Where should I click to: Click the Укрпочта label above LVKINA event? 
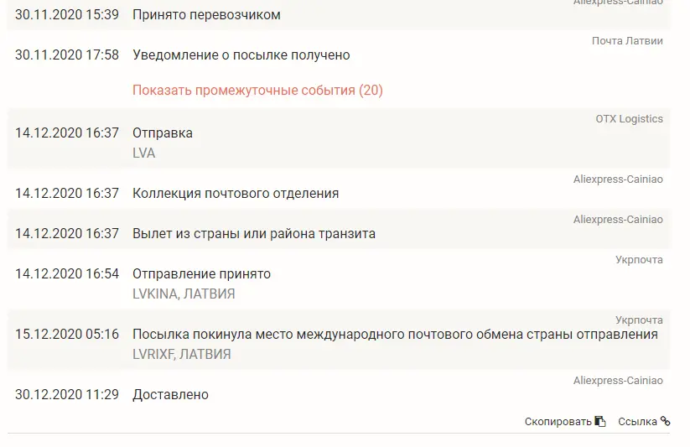[639, 260]
